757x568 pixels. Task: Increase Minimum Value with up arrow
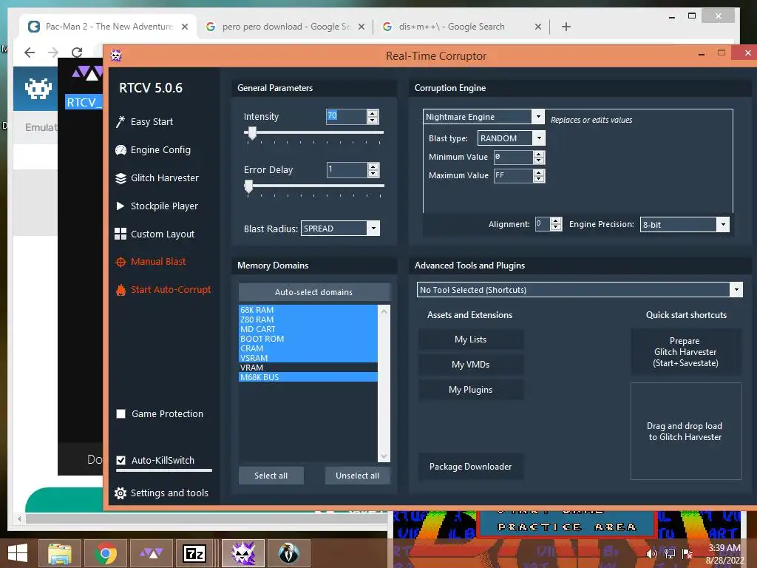pyautogui.click(x=539, y=154)
